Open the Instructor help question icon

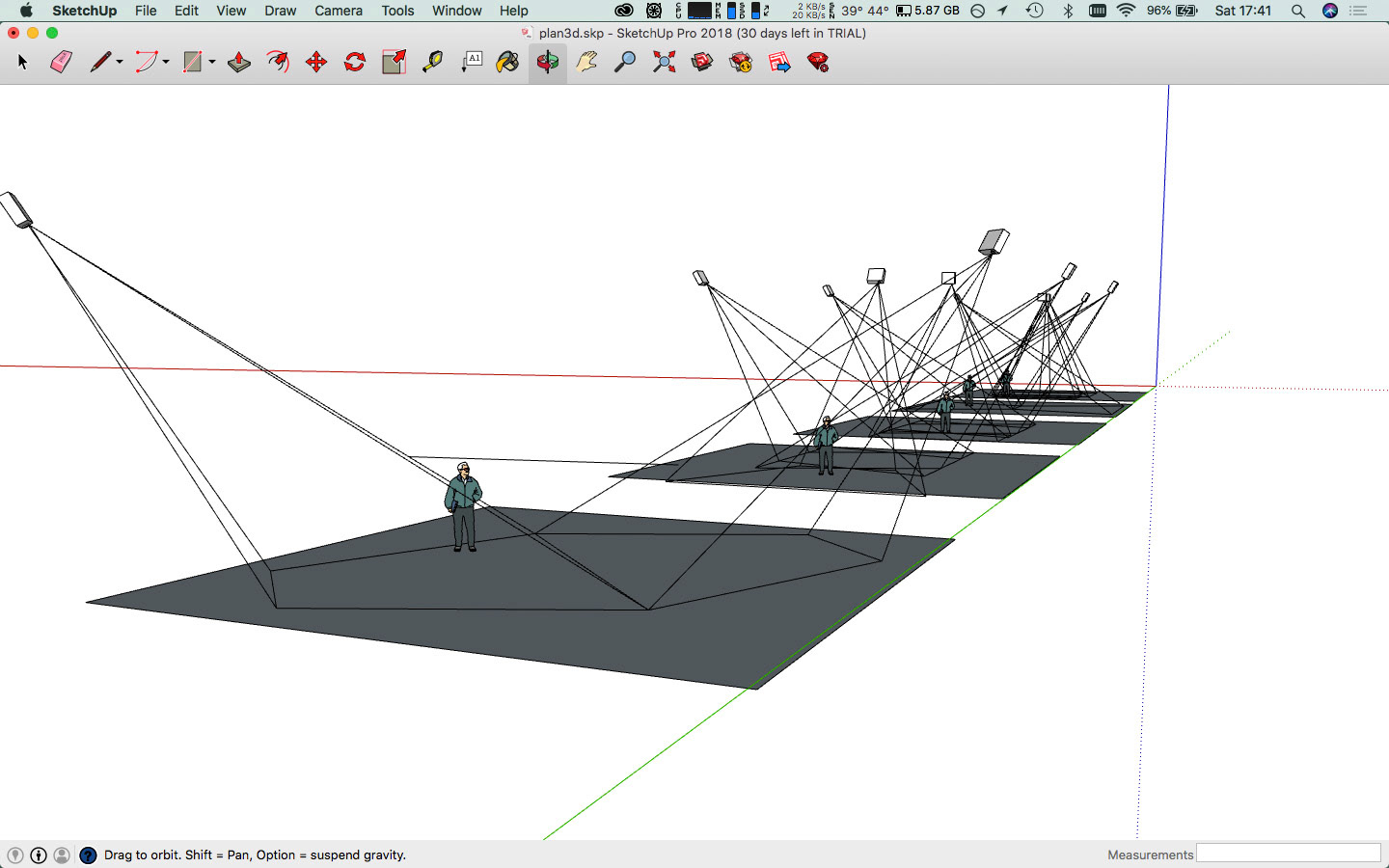click(x=88, y=855)
